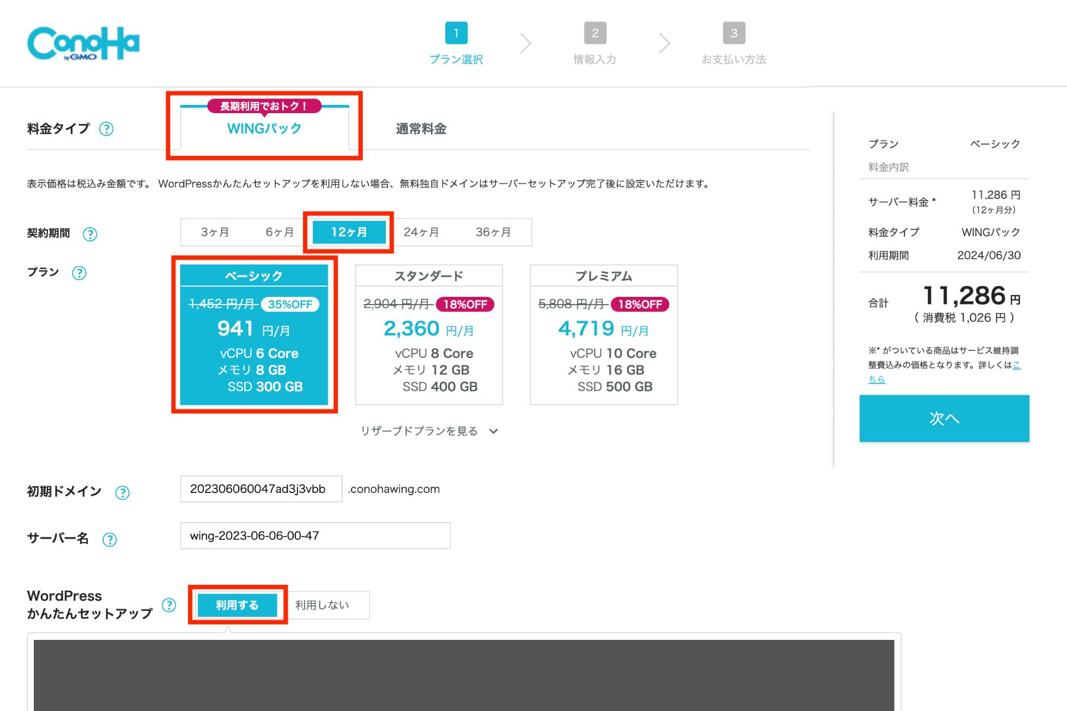
Task: Select the ベーシック plan card
Action: pyautogui.click(x=254, y=335)
